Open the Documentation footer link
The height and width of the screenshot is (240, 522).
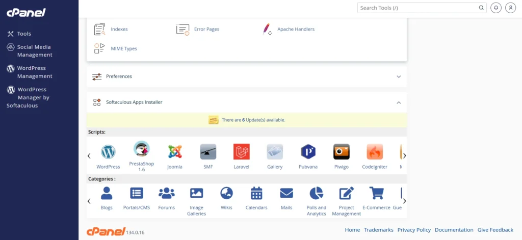[454, 230]
